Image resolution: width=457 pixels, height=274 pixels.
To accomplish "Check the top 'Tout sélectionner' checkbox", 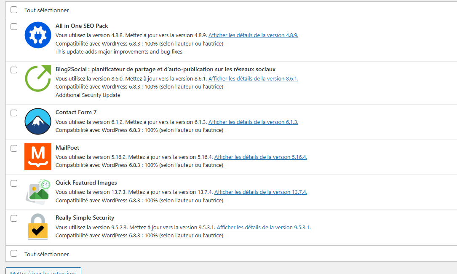I will (14, 10).
